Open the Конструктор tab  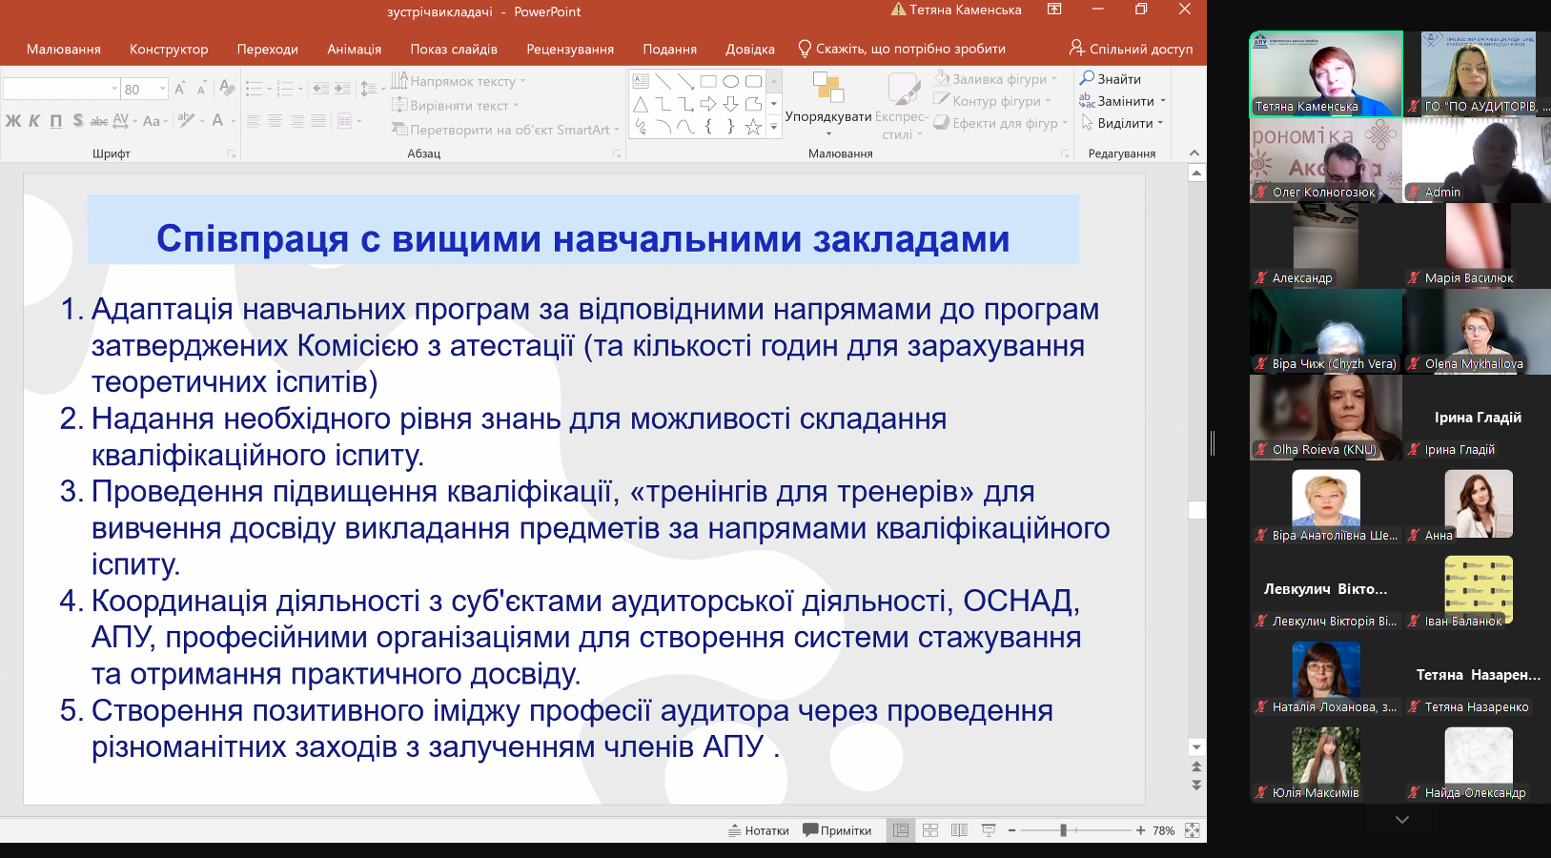[169, 49]
